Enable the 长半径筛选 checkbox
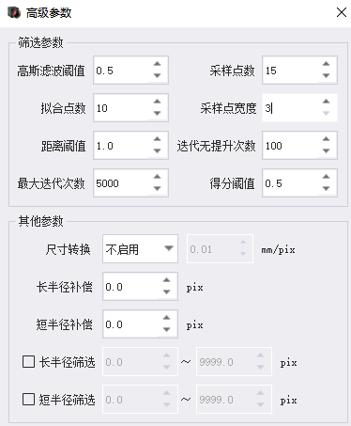Screen dimensions: 351x426 pyautogui.click(x=28, y=362)
